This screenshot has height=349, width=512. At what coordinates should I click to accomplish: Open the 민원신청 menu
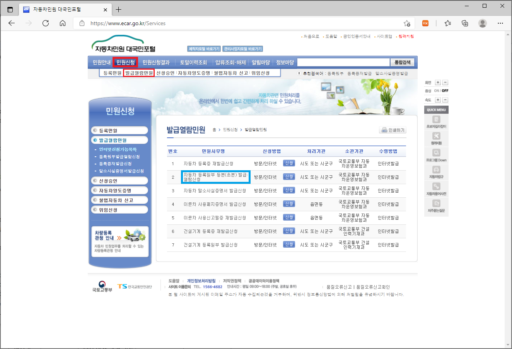coord(126,62)
